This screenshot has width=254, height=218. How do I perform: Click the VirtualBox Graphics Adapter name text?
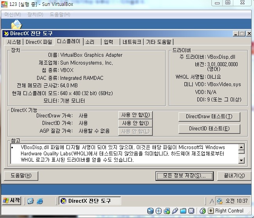click(91, 55)
